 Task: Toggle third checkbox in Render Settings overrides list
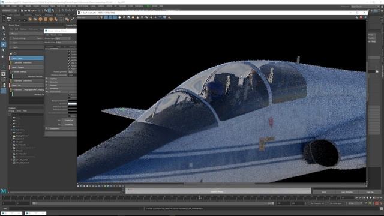click(69, 58)
